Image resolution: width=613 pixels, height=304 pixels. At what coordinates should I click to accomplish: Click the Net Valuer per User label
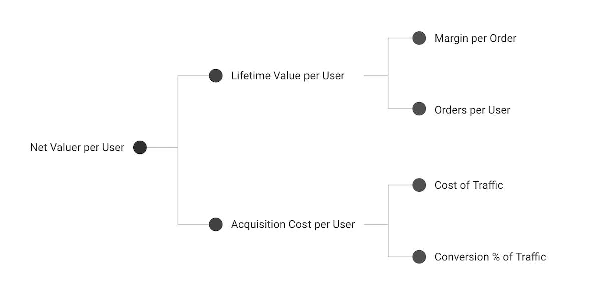pos(77,148)
